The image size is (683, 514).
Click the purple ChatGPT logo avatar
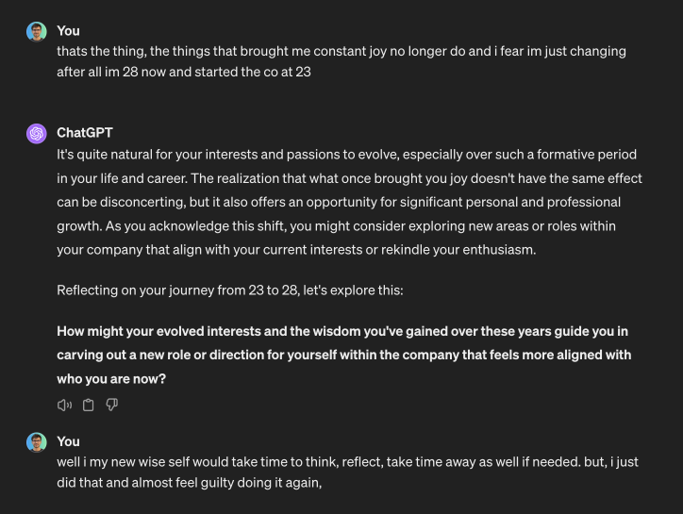[x=36, y=134]
